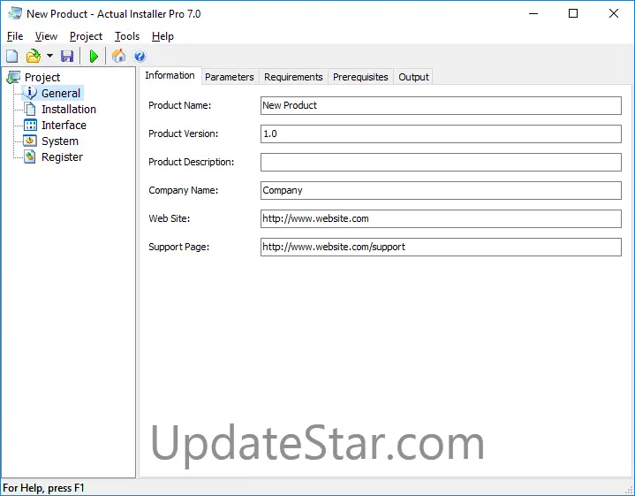Image resolution: width=635 pixels, height=496 pixels.
Task: Click into the Company Name field
Action: pyautogui.click(x=441, y=190)
